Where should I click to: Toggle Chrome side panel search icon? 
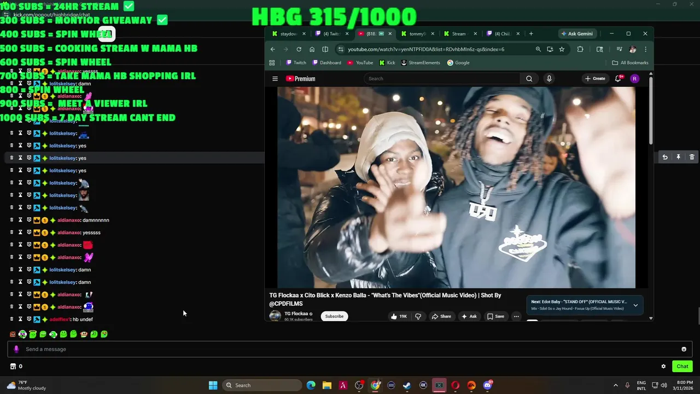click(x=599, y=49)
